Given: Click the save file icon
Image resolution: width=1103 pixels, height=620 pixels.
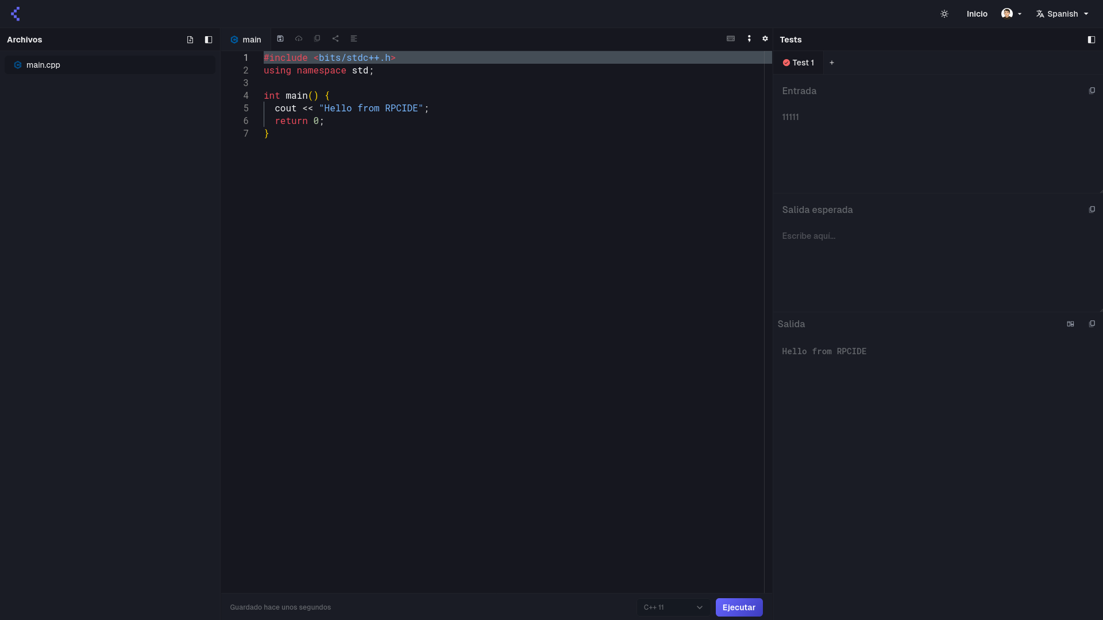Looking at the screenshot, I should (280, 39).
